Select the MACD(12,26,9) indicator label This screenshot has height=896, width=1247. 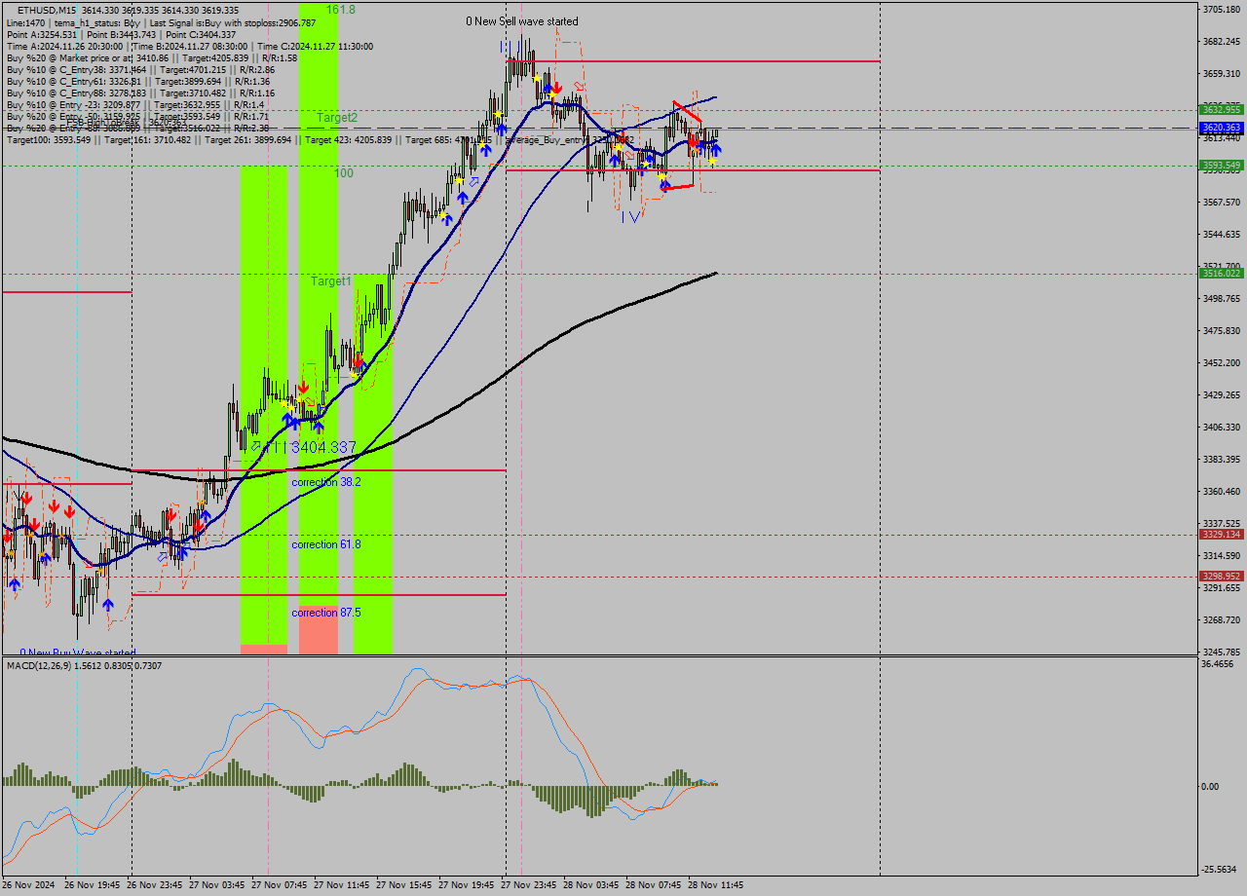84,665
